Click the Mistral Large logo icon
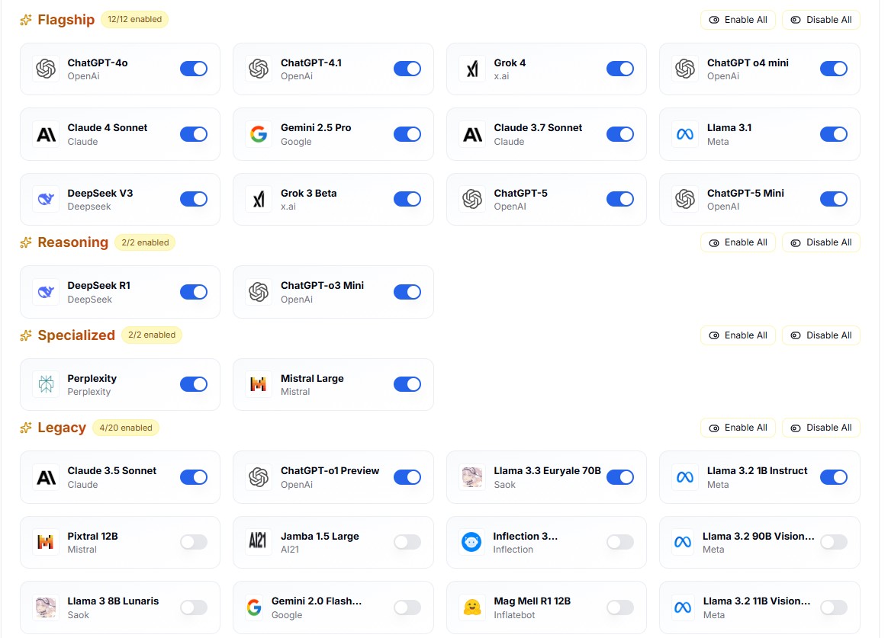The width and height of the screenshot is (888, 638). click(x=259, y=385)
